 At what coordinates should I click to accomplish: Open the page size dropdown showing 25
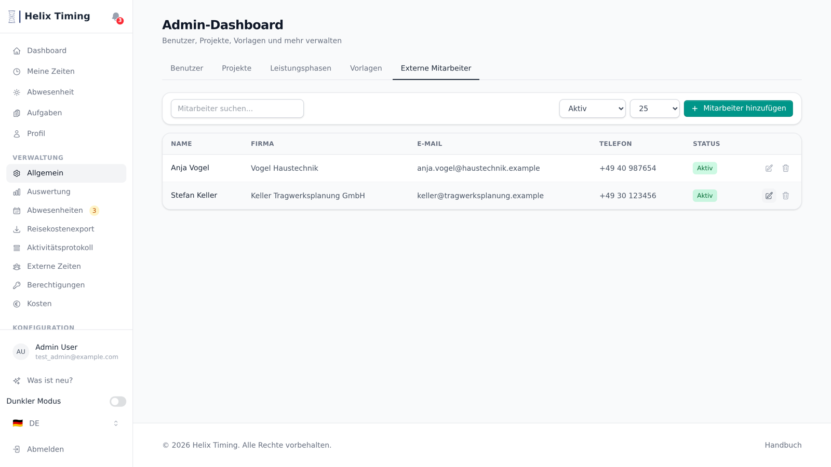(x=654, y=108)
